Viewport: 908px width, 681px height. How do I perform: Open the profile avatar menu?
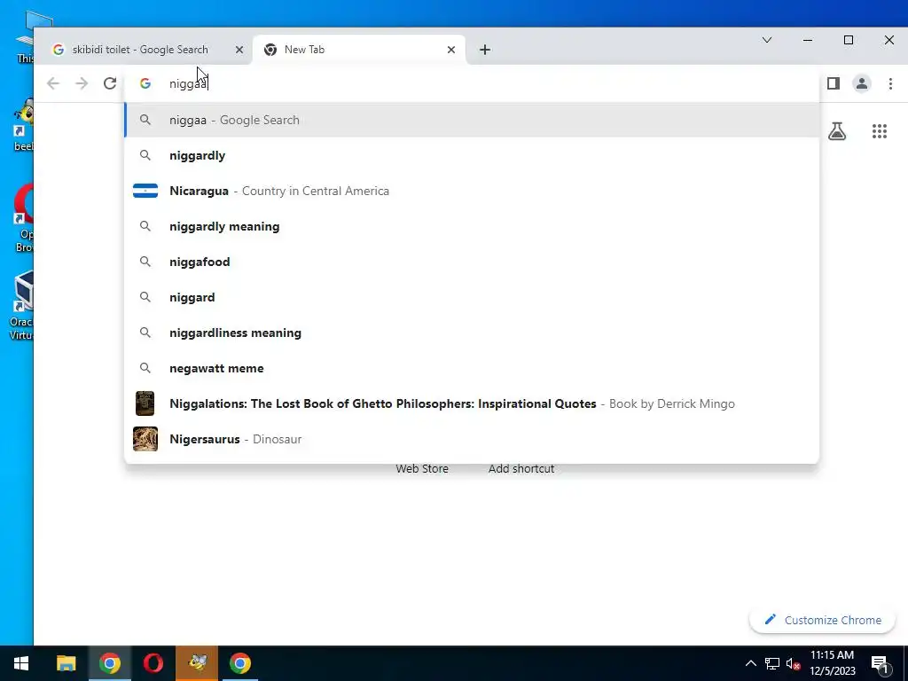coord(862,83)
